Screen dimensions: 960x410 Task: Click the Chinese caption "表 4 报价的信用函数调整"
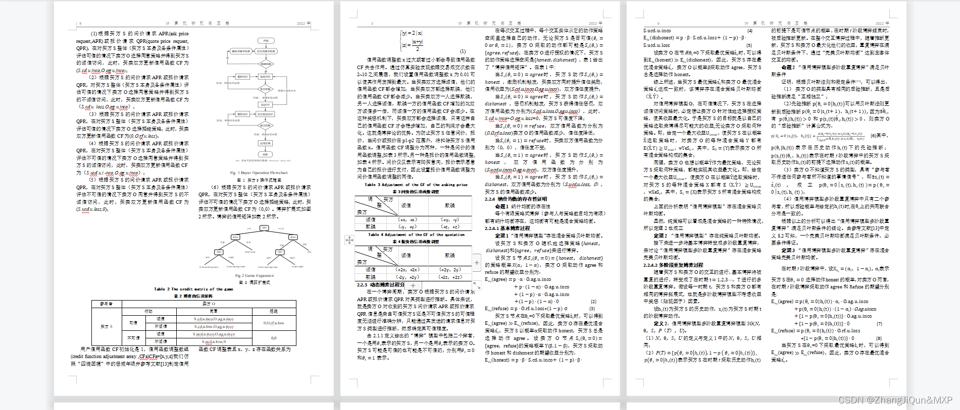416,242
